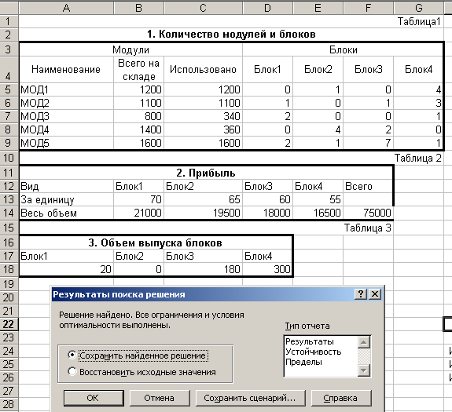The width and height of the screenshot is (452, 412).
Task: Select column A header
Action: pos(66,8)
